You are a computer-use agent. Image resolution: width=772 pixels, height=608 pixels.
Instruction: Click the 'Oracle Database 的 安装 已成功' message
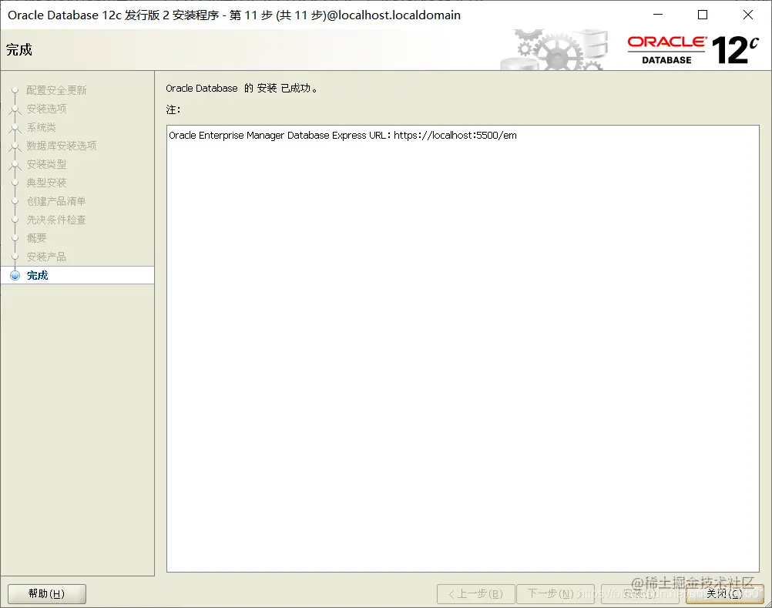click(241, 88)
